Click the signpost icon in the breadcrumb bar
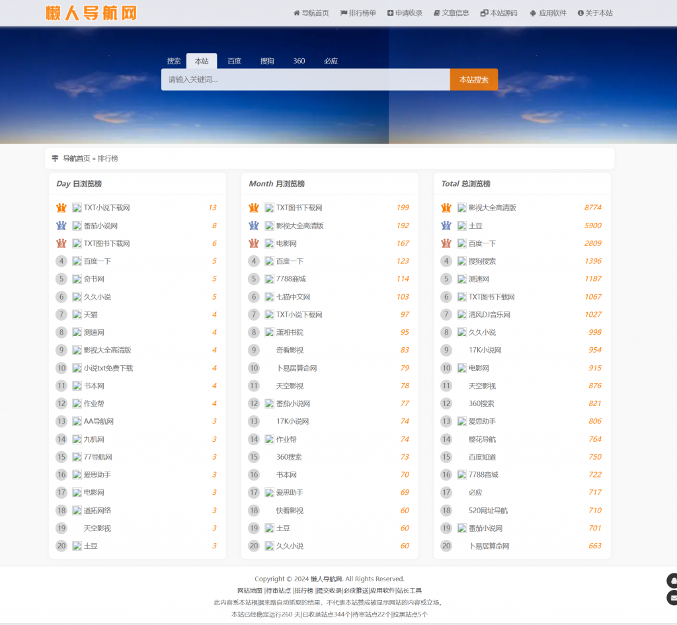677x625 pixels. click(x=55, y=159)
